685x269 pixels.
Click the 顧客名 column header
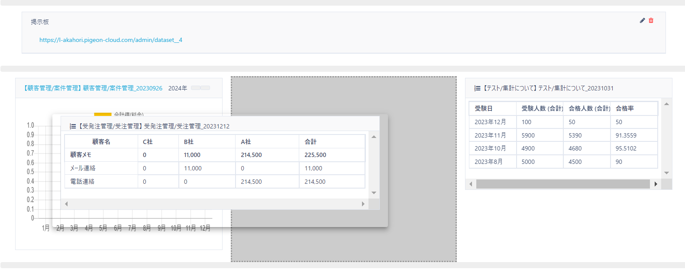(101, 142)
